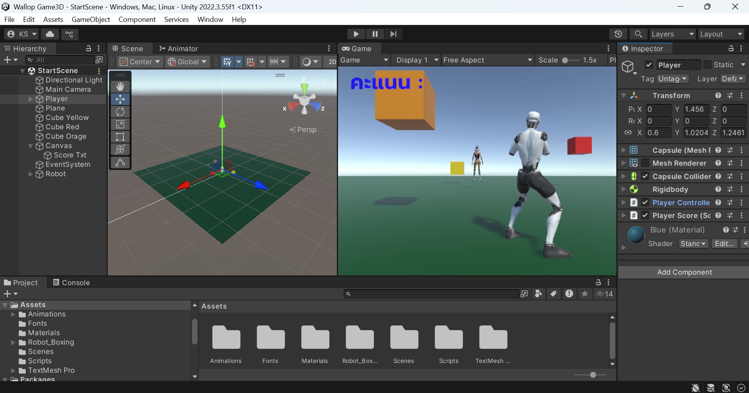Expand the Robot item in Hierarchy
Viewport: 749px width, 393px height.
pyautogui.click(x=30, y=174)
